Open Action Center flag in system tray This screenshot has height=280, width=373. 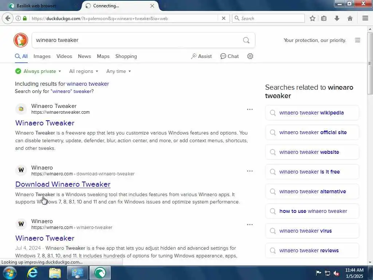(x=318, y=273)
